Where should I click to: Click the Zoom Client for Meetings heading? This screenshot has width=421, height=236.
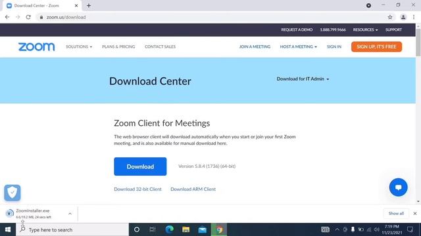162,123
